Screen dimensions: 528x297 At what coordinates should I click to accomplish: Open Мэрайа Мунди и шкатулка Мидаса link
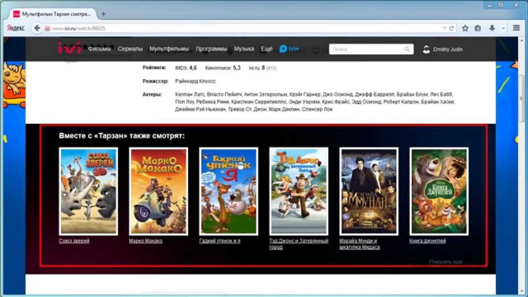point(360,244)
